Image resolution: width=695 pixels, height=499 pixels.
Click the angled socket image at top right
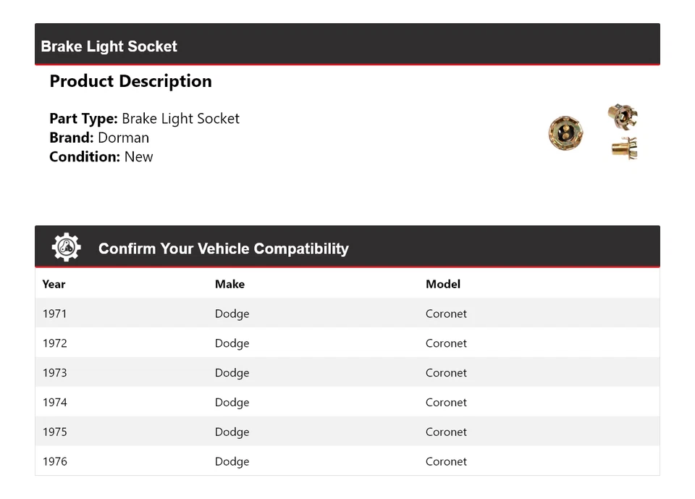click(x=622, y=115)
